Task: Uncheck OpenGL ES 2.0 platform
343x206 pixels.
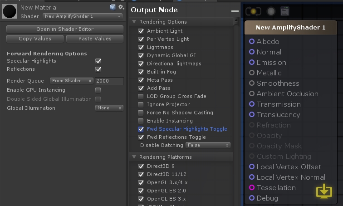Action: pyautogui.click(x=141, y=191)
